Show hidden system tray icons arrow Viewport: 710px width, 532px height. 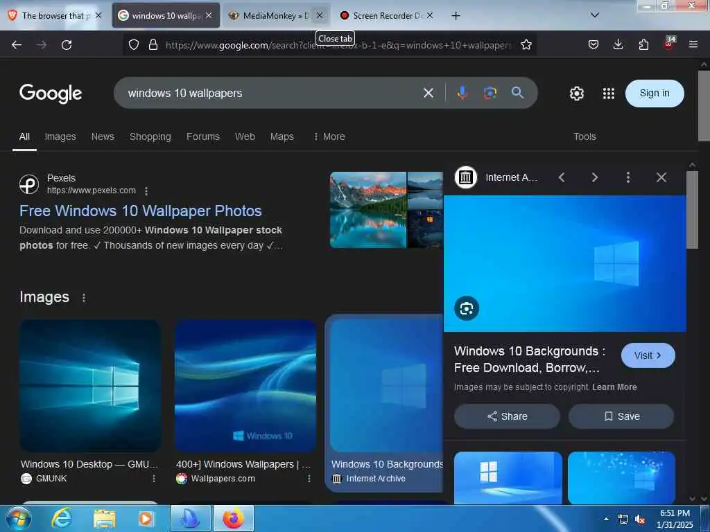click(606, 519)
